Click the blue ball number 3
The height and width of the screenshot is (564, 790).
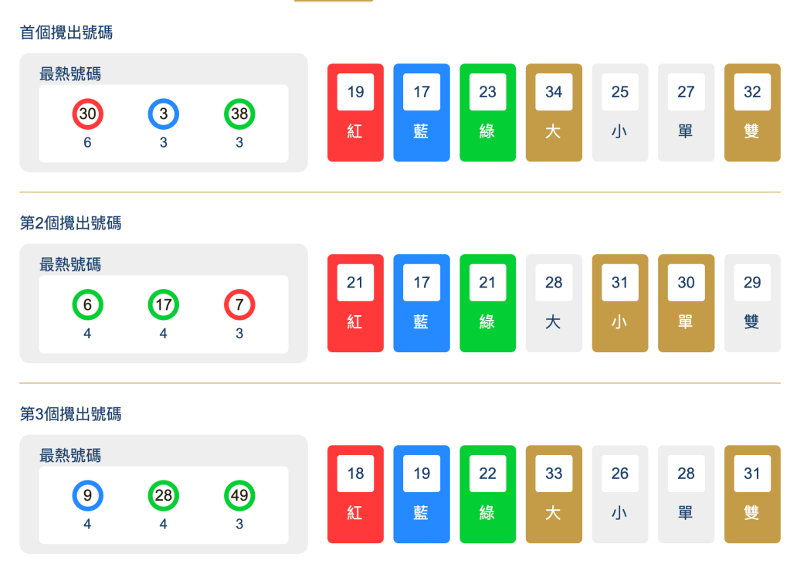tap(163, 115)
